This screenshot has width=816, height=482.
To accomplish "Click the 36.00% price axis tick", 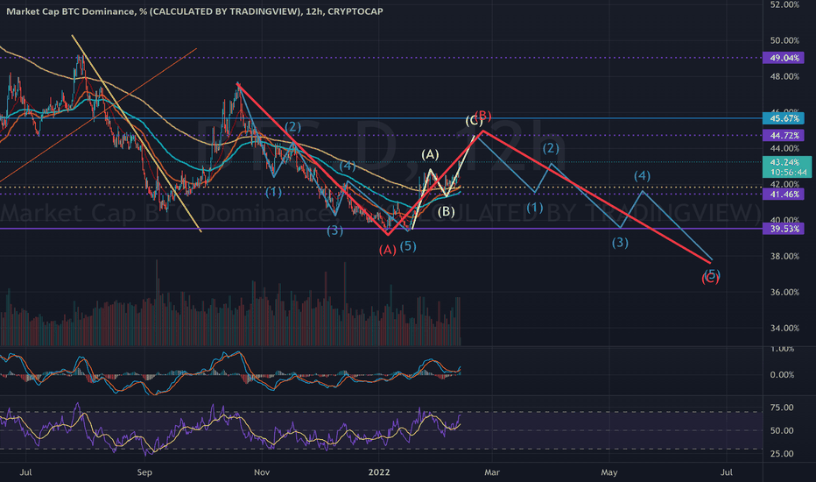I will pyautogui.click(x=784, y=292).
